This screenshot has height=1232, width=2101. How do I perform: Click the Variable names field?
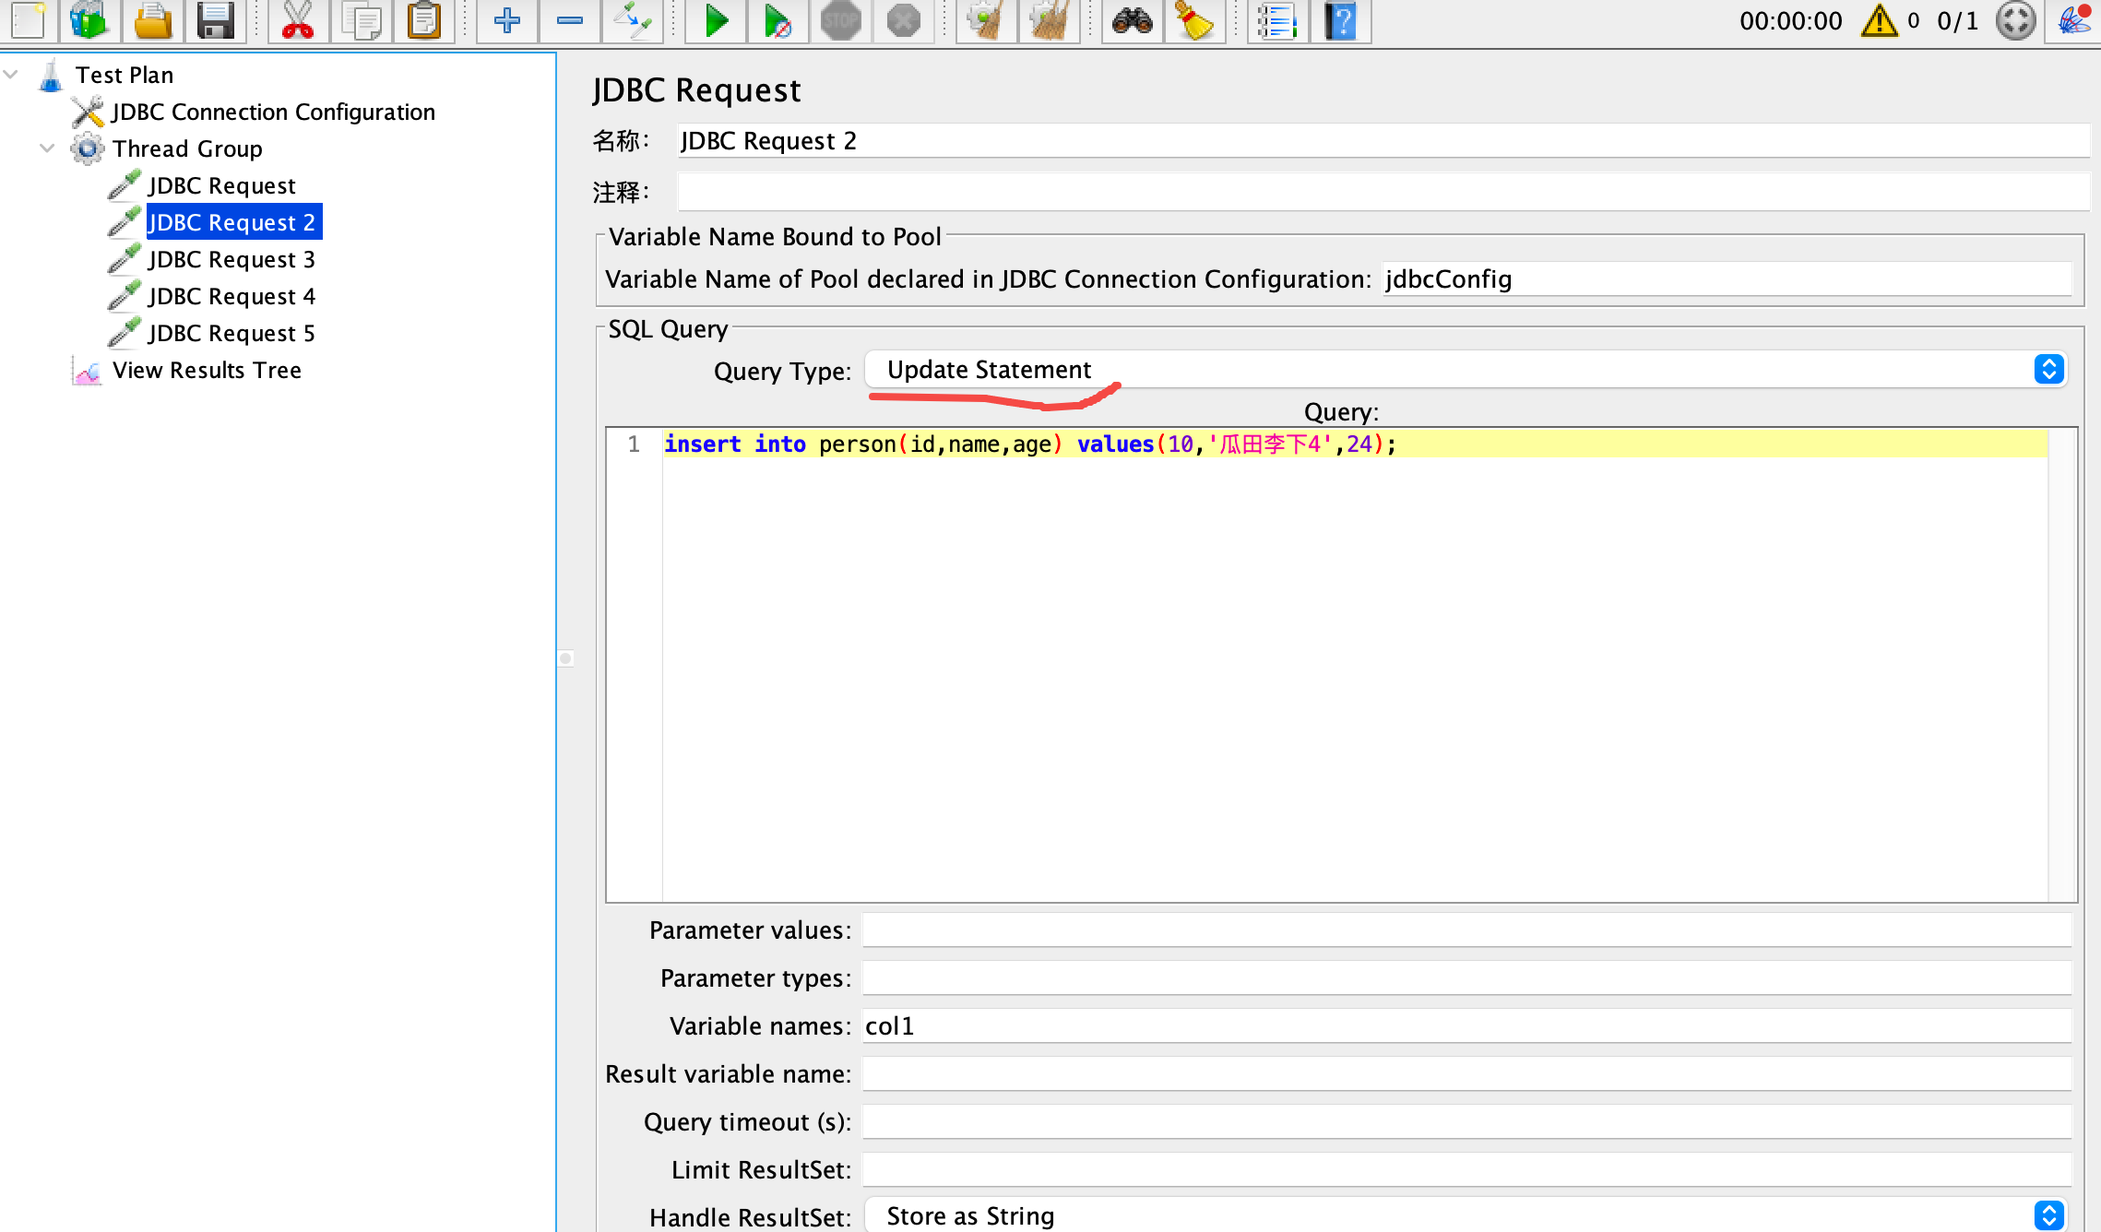[x=1466, y=1026]
